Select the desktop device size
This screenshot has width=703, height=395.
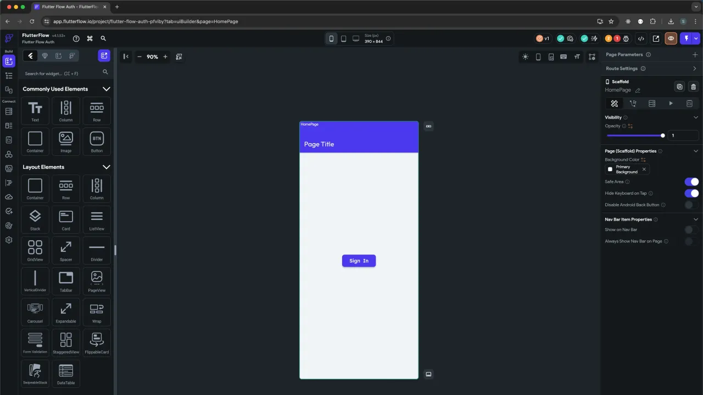(356, 38)
